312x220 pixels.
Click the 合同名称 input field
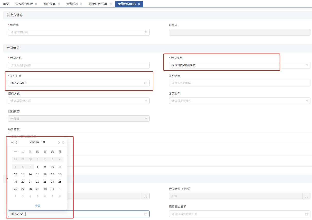click(79, 65)
